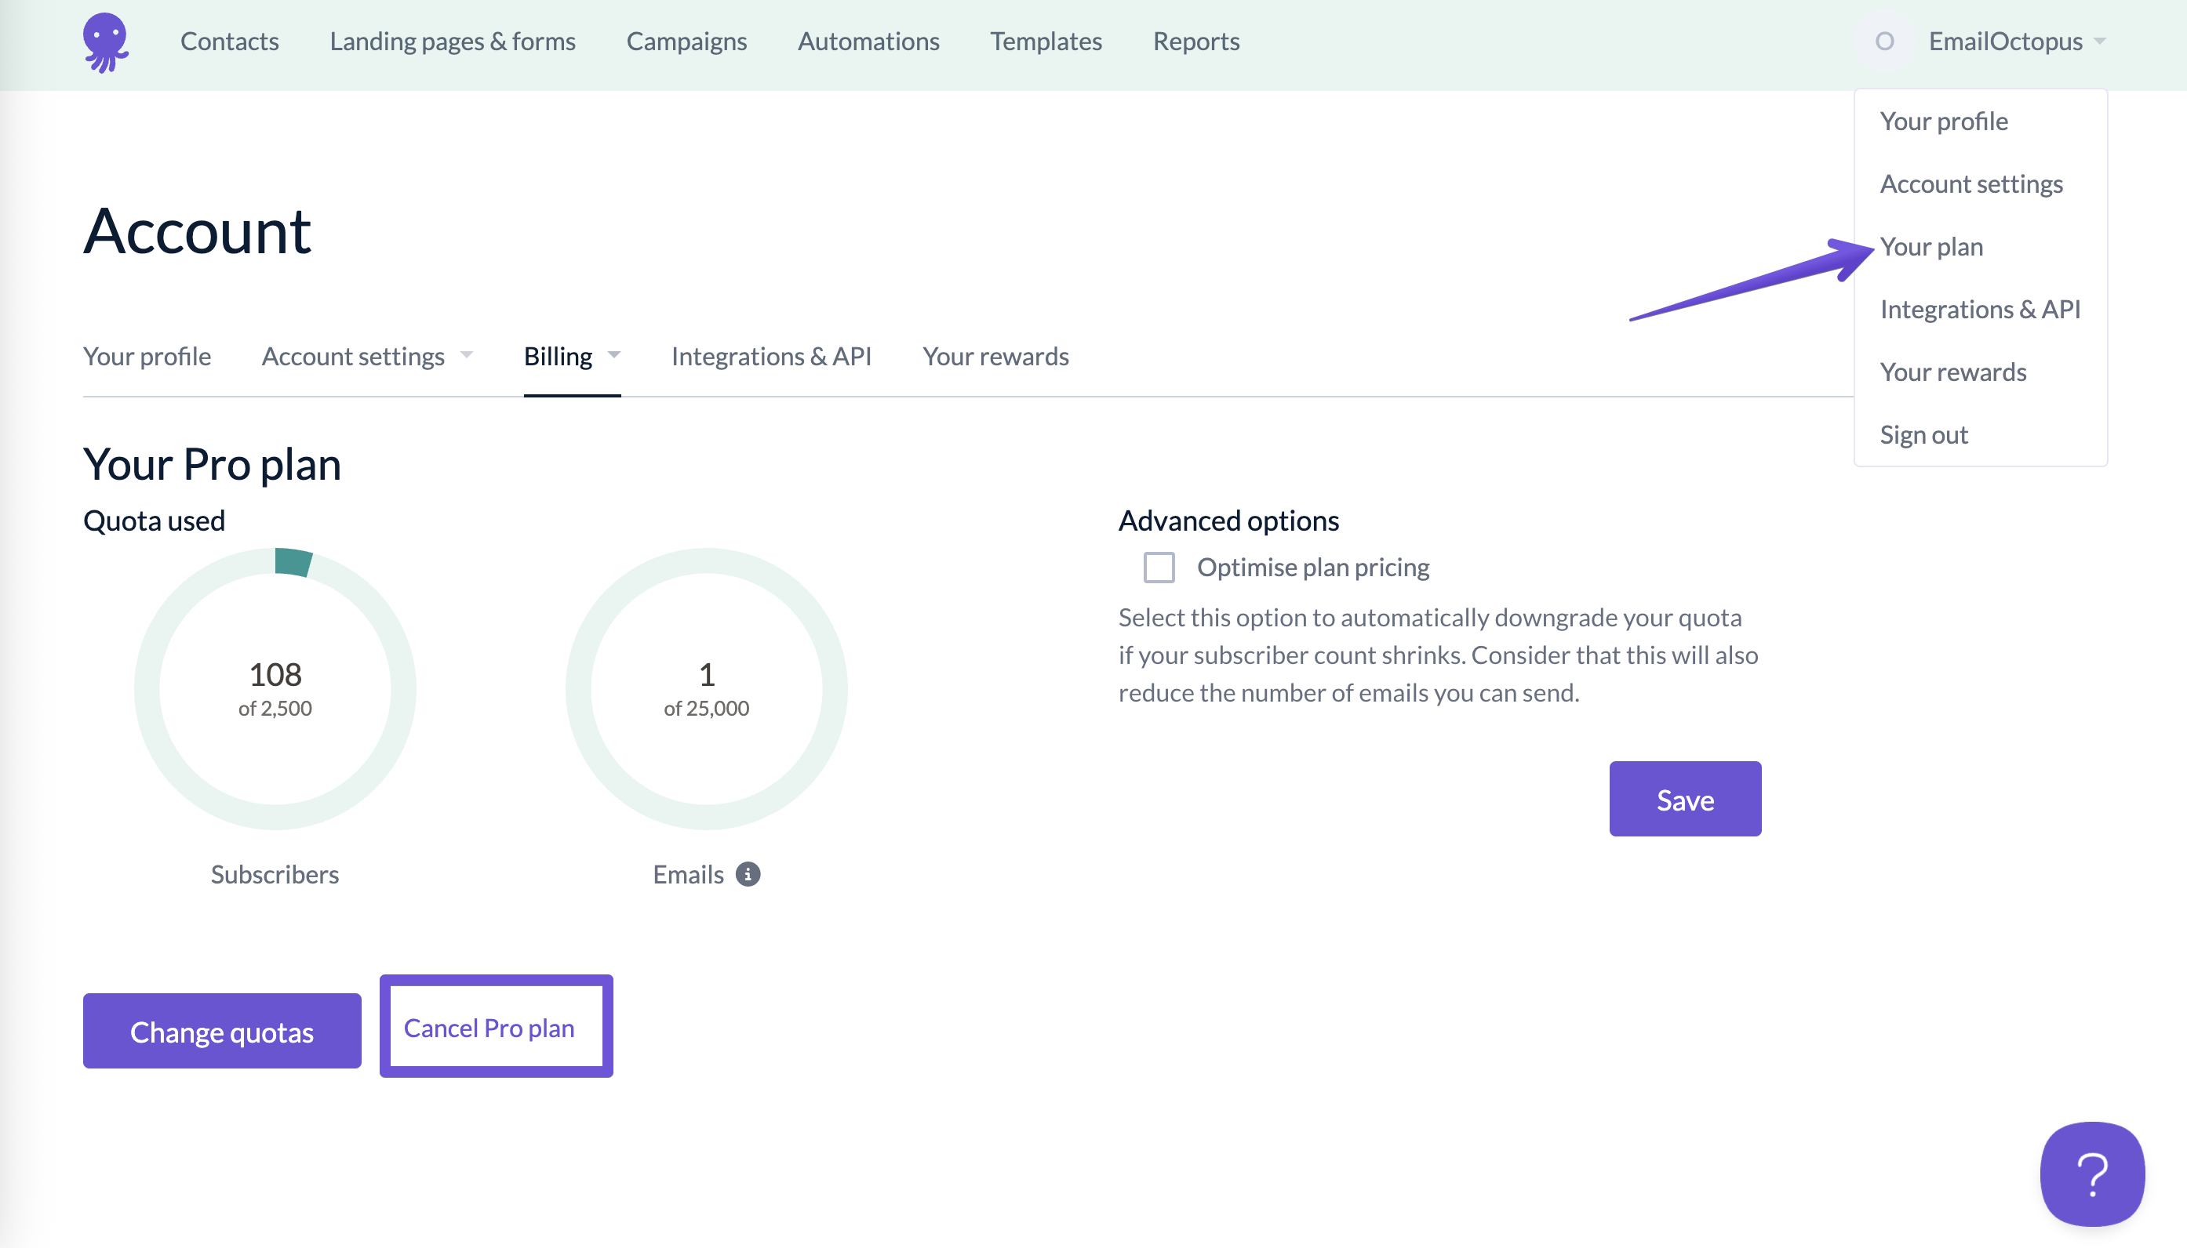
Task: Open Templates in navigation bar
Action: click(x=1046, y=41)
